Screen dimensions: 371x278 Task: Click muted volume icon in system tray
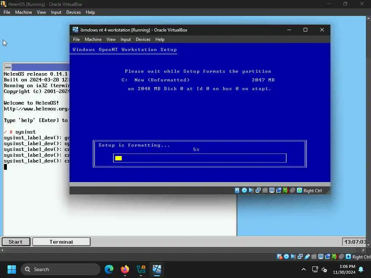[324, 269]
